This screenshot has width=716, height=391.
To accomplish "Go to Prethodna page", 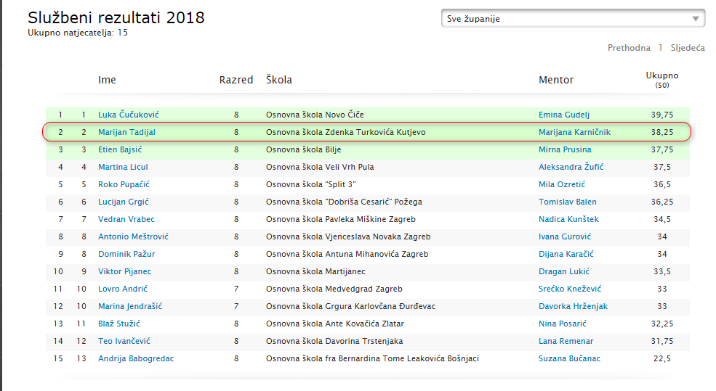I will tap(629, 48).
